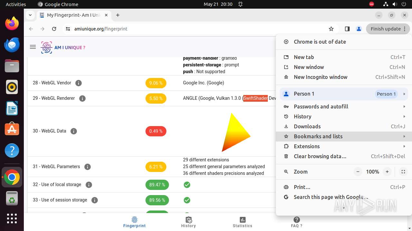The width and height of the screenshot is (412, 231).
Task: Show info for WebGL Renderer row
Action: (82, 98)
